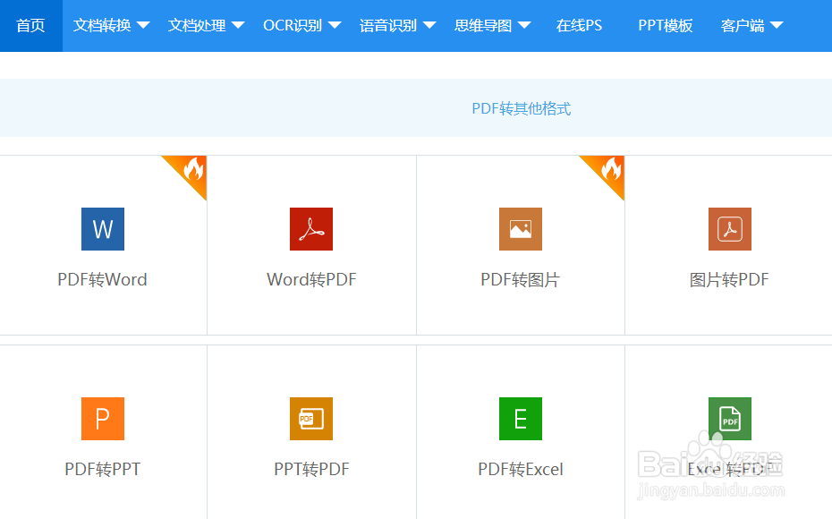Open the Excel转PDF tool icon
The width and height of the screenshot is (832, 519).
[x=729, y=418]
